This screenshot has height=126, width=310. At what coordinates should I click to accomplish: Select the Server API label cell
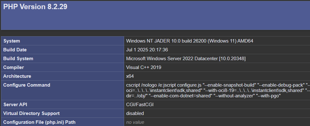tap(15, 104)
